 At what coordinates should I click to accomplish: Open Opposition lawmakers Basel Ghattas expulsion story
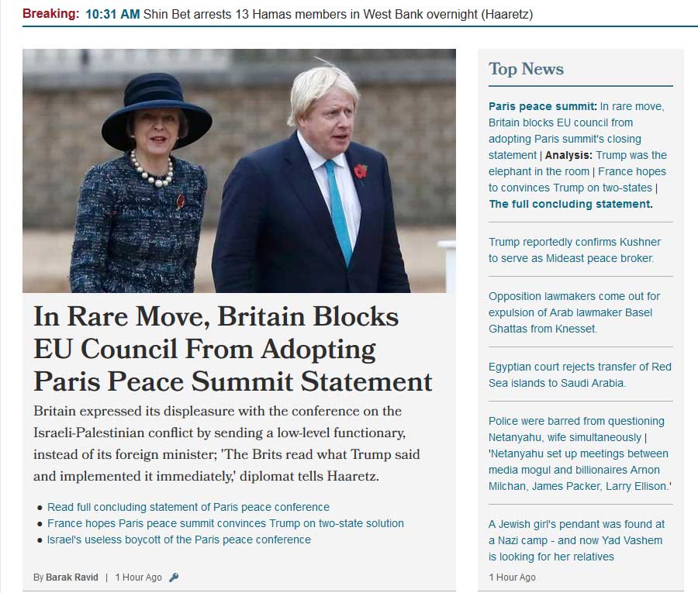(574, 312)
